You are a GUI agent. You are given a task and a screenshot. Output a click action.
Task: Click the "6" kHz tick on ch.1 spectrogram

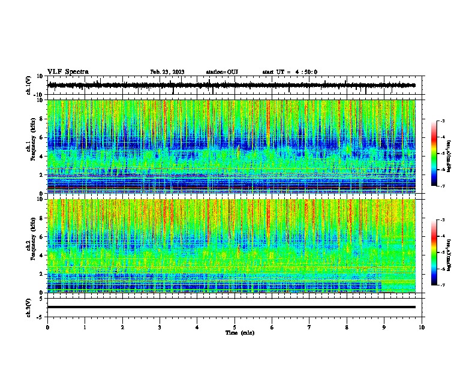[x=42, y=137]
